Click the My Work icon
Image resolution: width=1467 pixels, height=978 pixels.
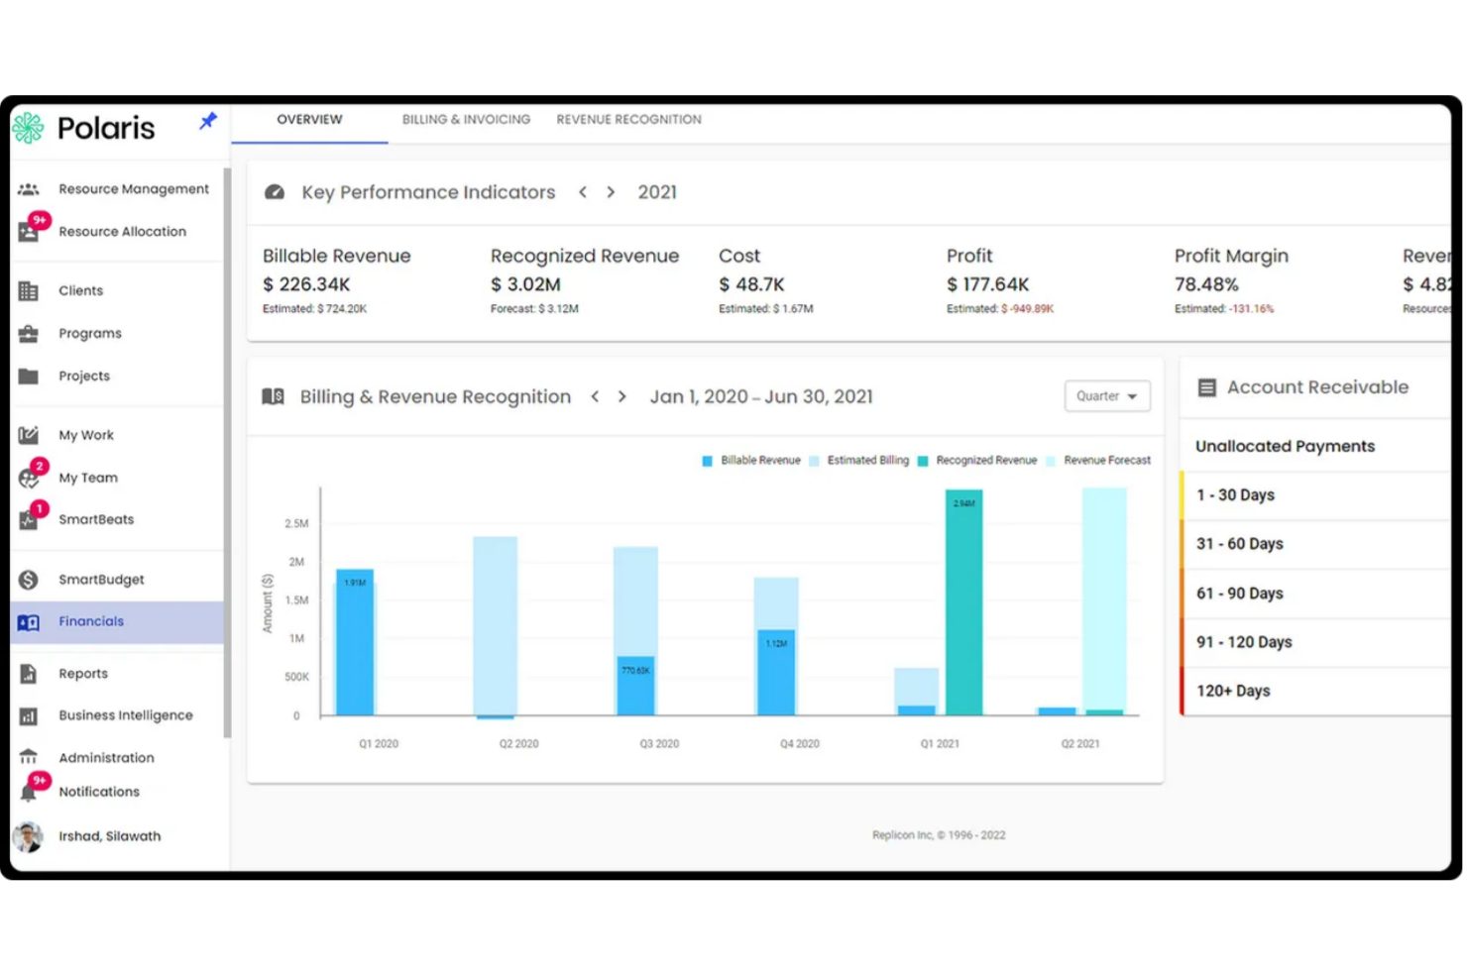pos(29,435)
